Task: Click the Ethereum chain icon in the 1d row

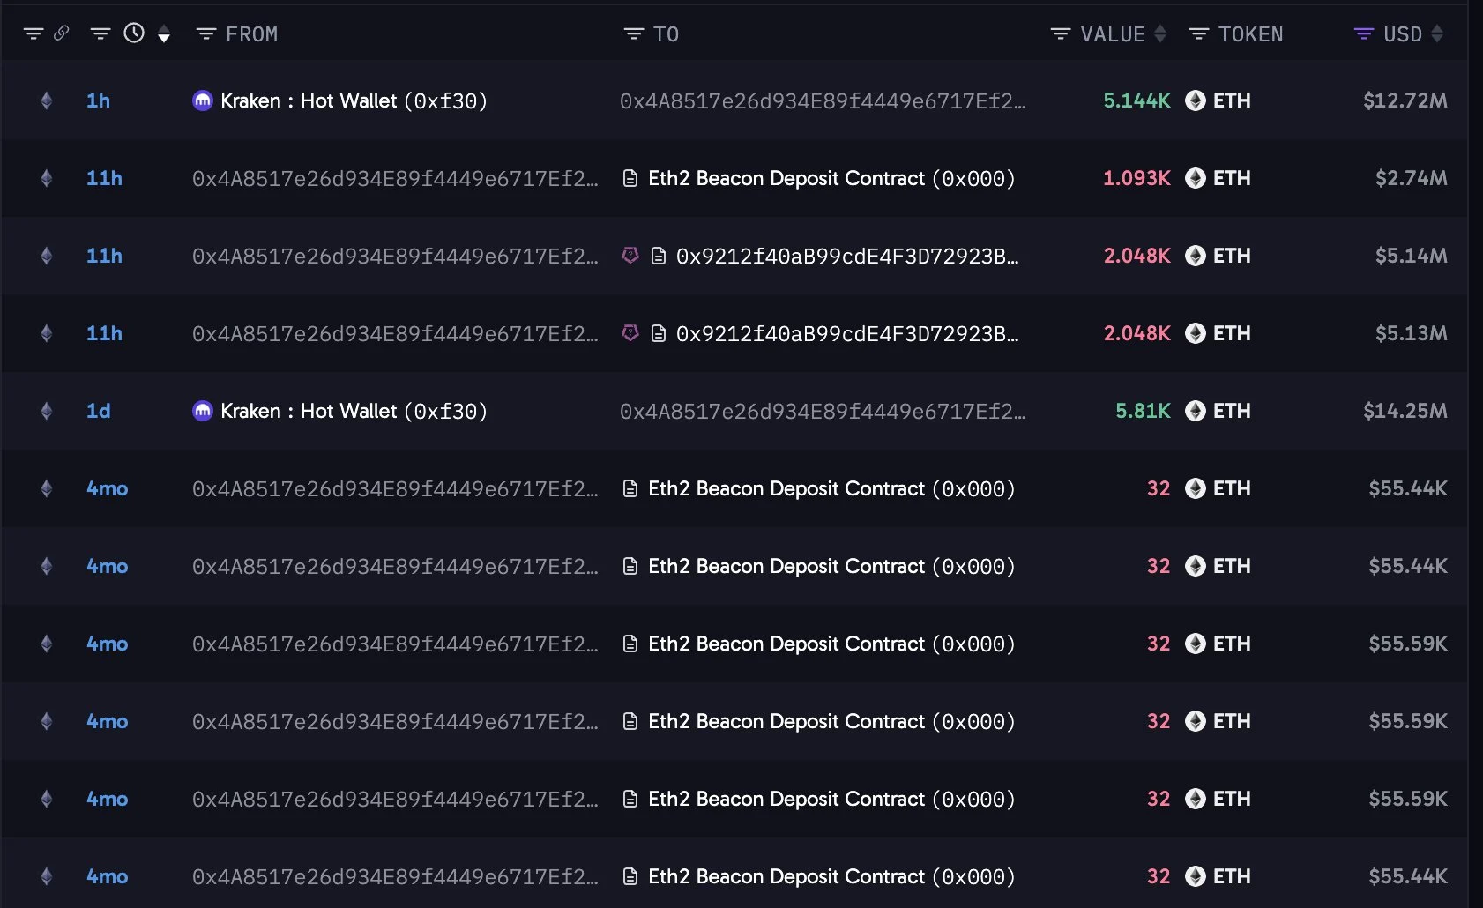Action: pos(47,411)
